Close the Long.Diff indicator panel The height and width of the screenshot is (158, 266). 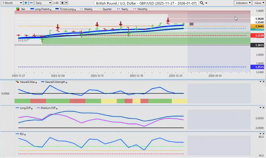[264, 108]
